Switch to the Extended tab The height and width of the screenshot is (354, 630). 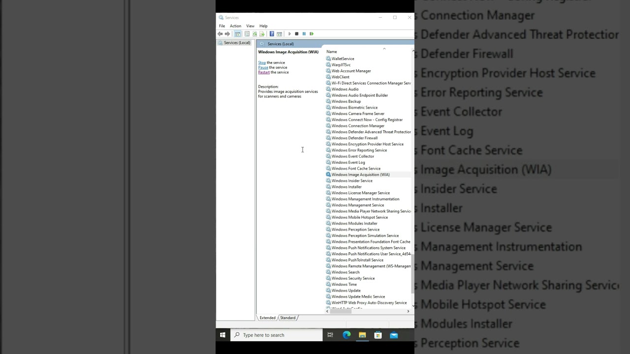pyautogui.click(x=267, y=318)
